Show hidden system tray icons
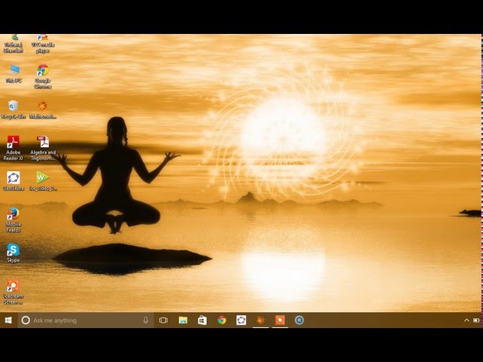Image resolution: width=483 pixels, height=362 pixels. (x=466, y=321)
